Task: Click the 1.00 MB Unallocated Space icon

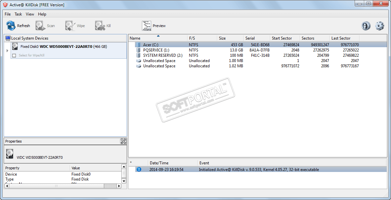Action: click(x=138, y=61)
